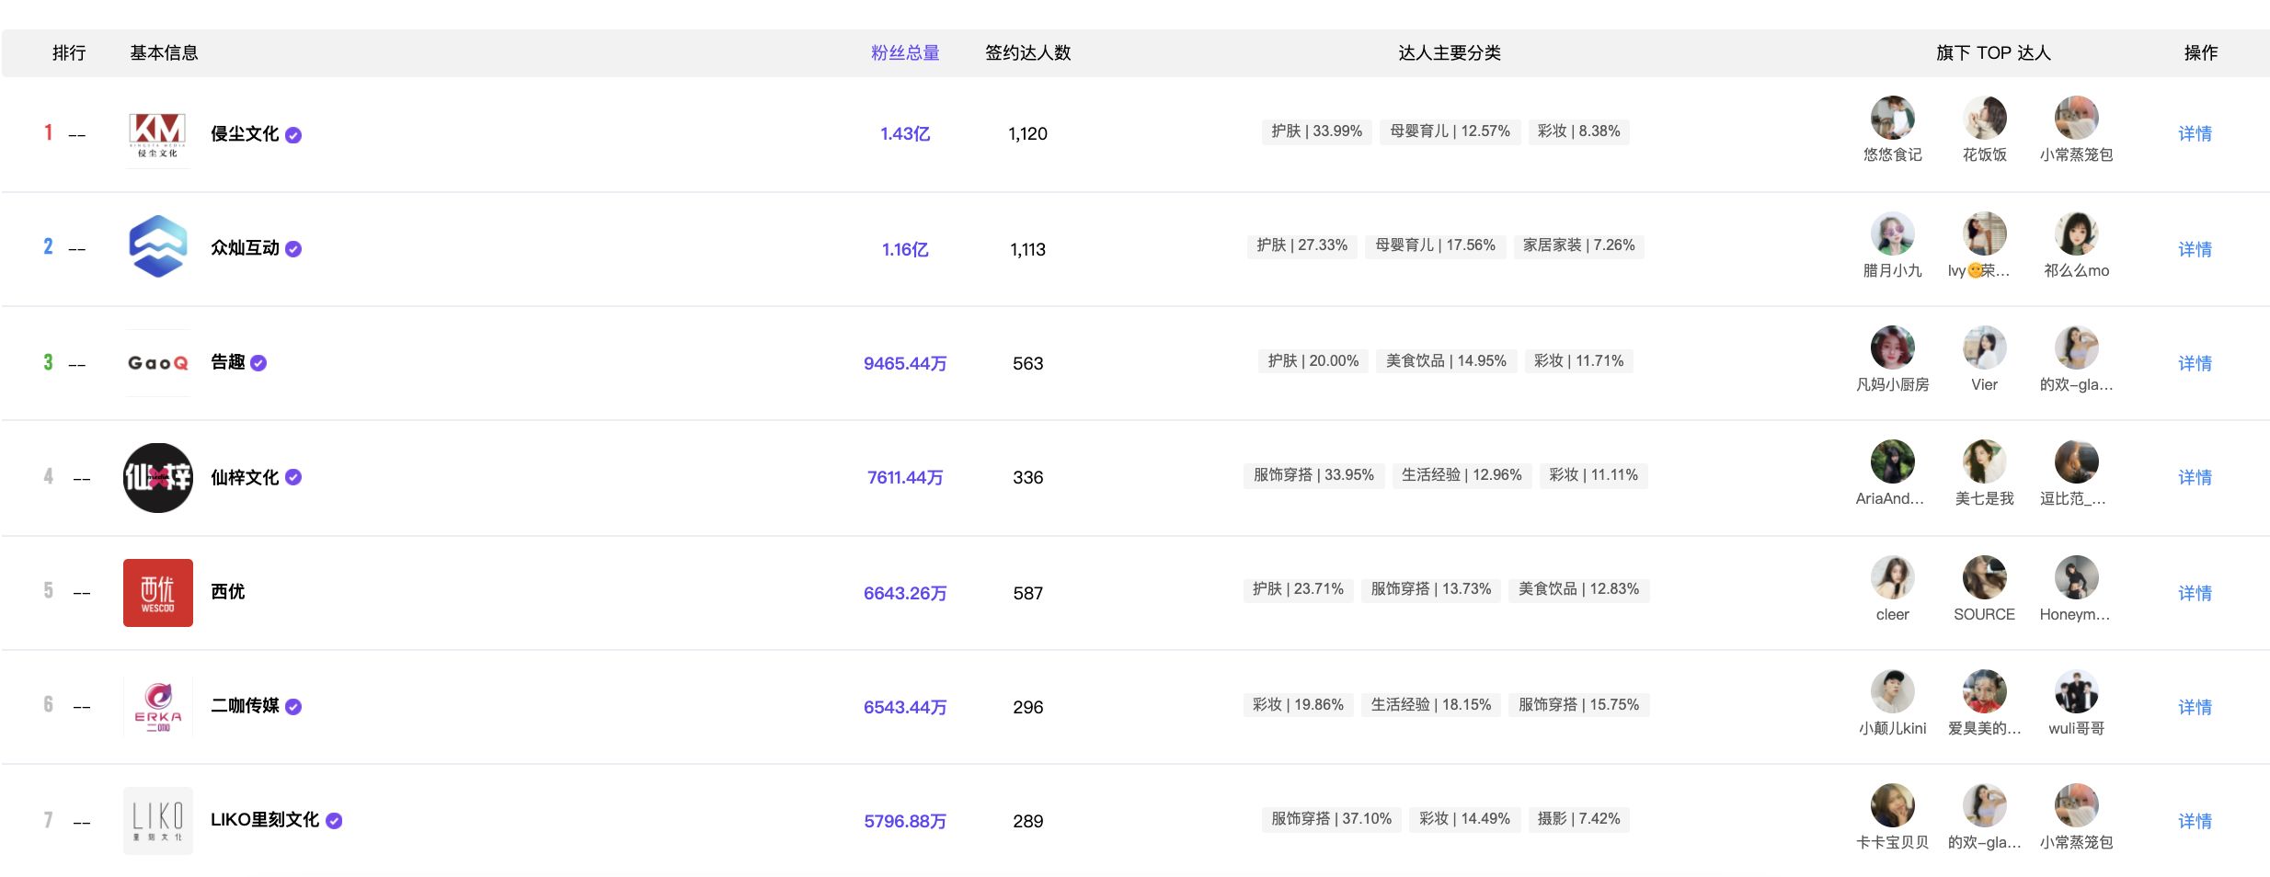View Honeym... influencer avatar
This screenshot has height=877, width=2270.
[2076, 577]
